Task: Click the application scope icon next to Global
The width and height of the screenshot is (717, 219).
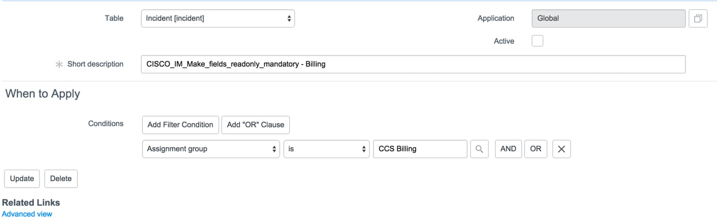Action: (x=697, y=18)
